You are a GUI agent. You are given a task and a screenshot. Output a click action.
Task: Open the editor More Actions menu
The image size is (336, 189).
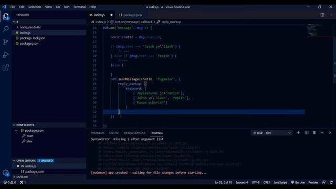pos(330,15)
